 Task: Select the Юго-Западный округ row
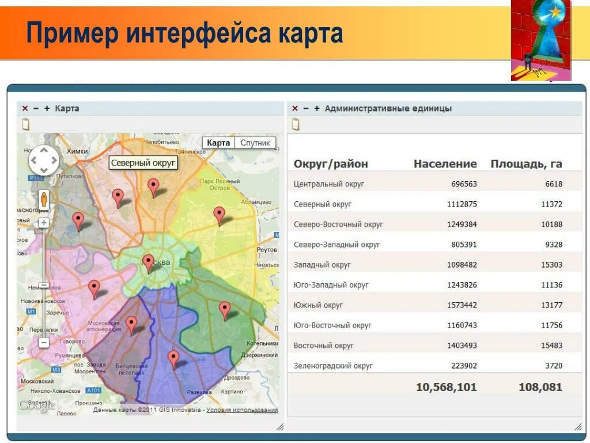tap(435, 285)
